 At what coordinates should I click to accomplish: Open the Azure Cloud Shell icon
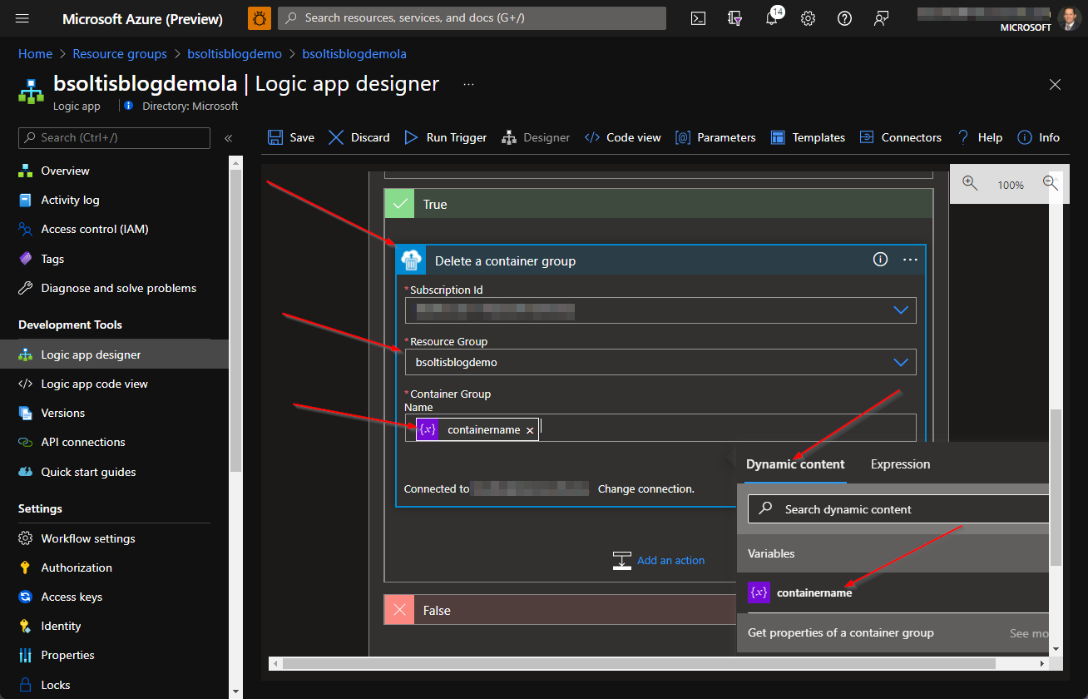[698, 18]
